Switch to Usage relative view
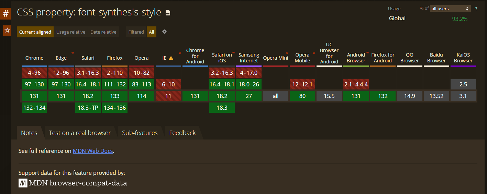 [71, 32]
